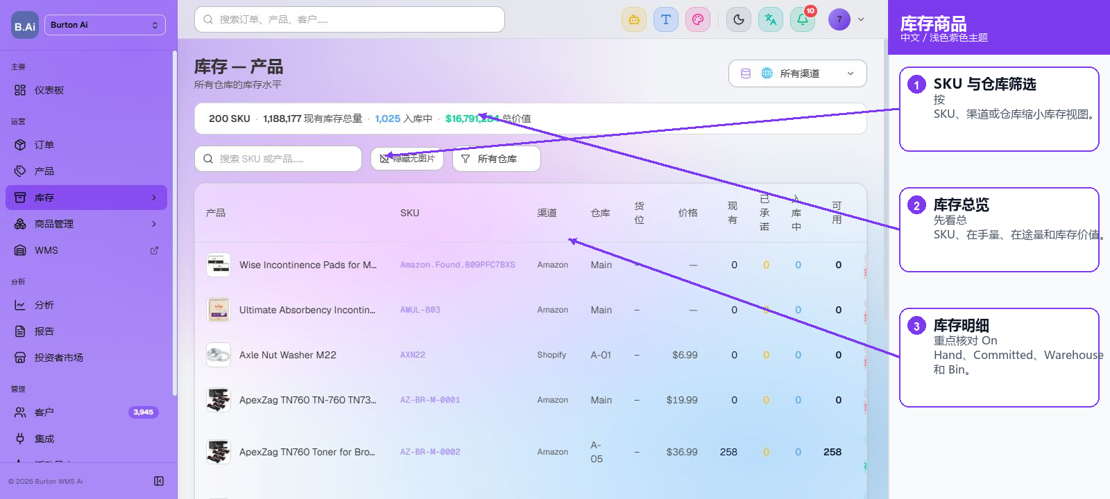Open SKU link Amazon.Found.B09PFC7BXS
Image resolution: width=1110 pixels, height=499 pixels.
458,265
